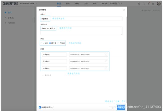Switch to the 测试用例 tab
The width and height of the screenshot is (163, 111).
coord(113,3)
